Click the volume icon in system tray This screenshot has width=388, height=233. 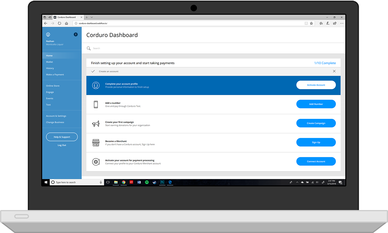317,182
